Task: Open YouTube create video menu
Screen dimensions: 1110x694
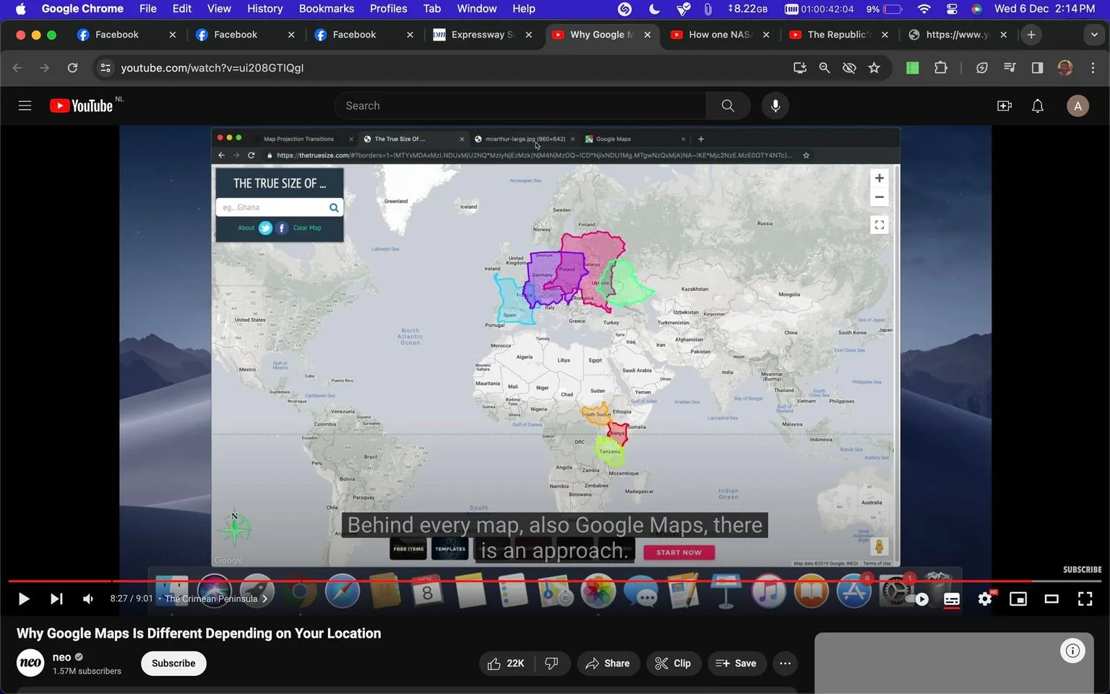Action: (1004, 106)
